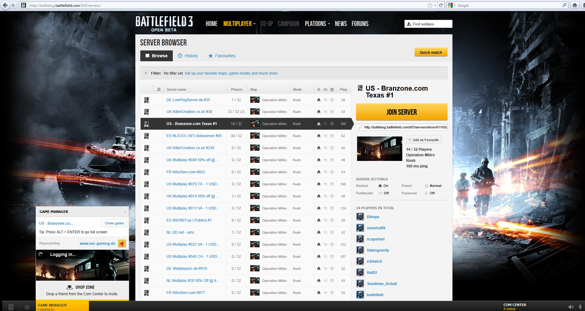
Task: Click the BF3 PC icon of DE 4Netplayers.de #019
Action: click(146, 269)
